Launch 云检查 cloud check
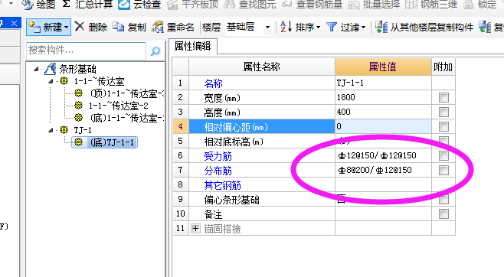Image resolution: width=504 pixels, height=277 pixels. point(139,4)
